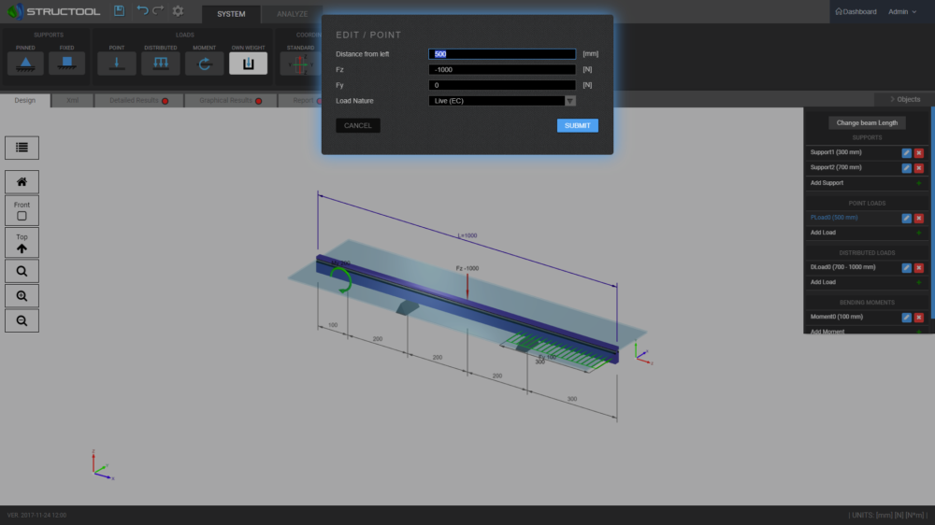Screen dimensions: 935x525
Task: Submit the Edit Point dialog
Action: (x=577, y=125)
